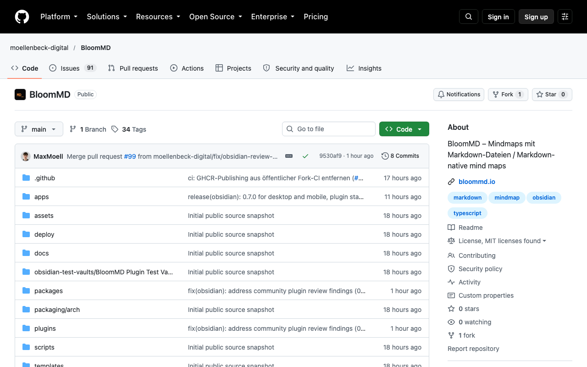The width and height of the screenshot is (587, 367).
Task: Expand the Solutions menu
Action: [107, 17]
